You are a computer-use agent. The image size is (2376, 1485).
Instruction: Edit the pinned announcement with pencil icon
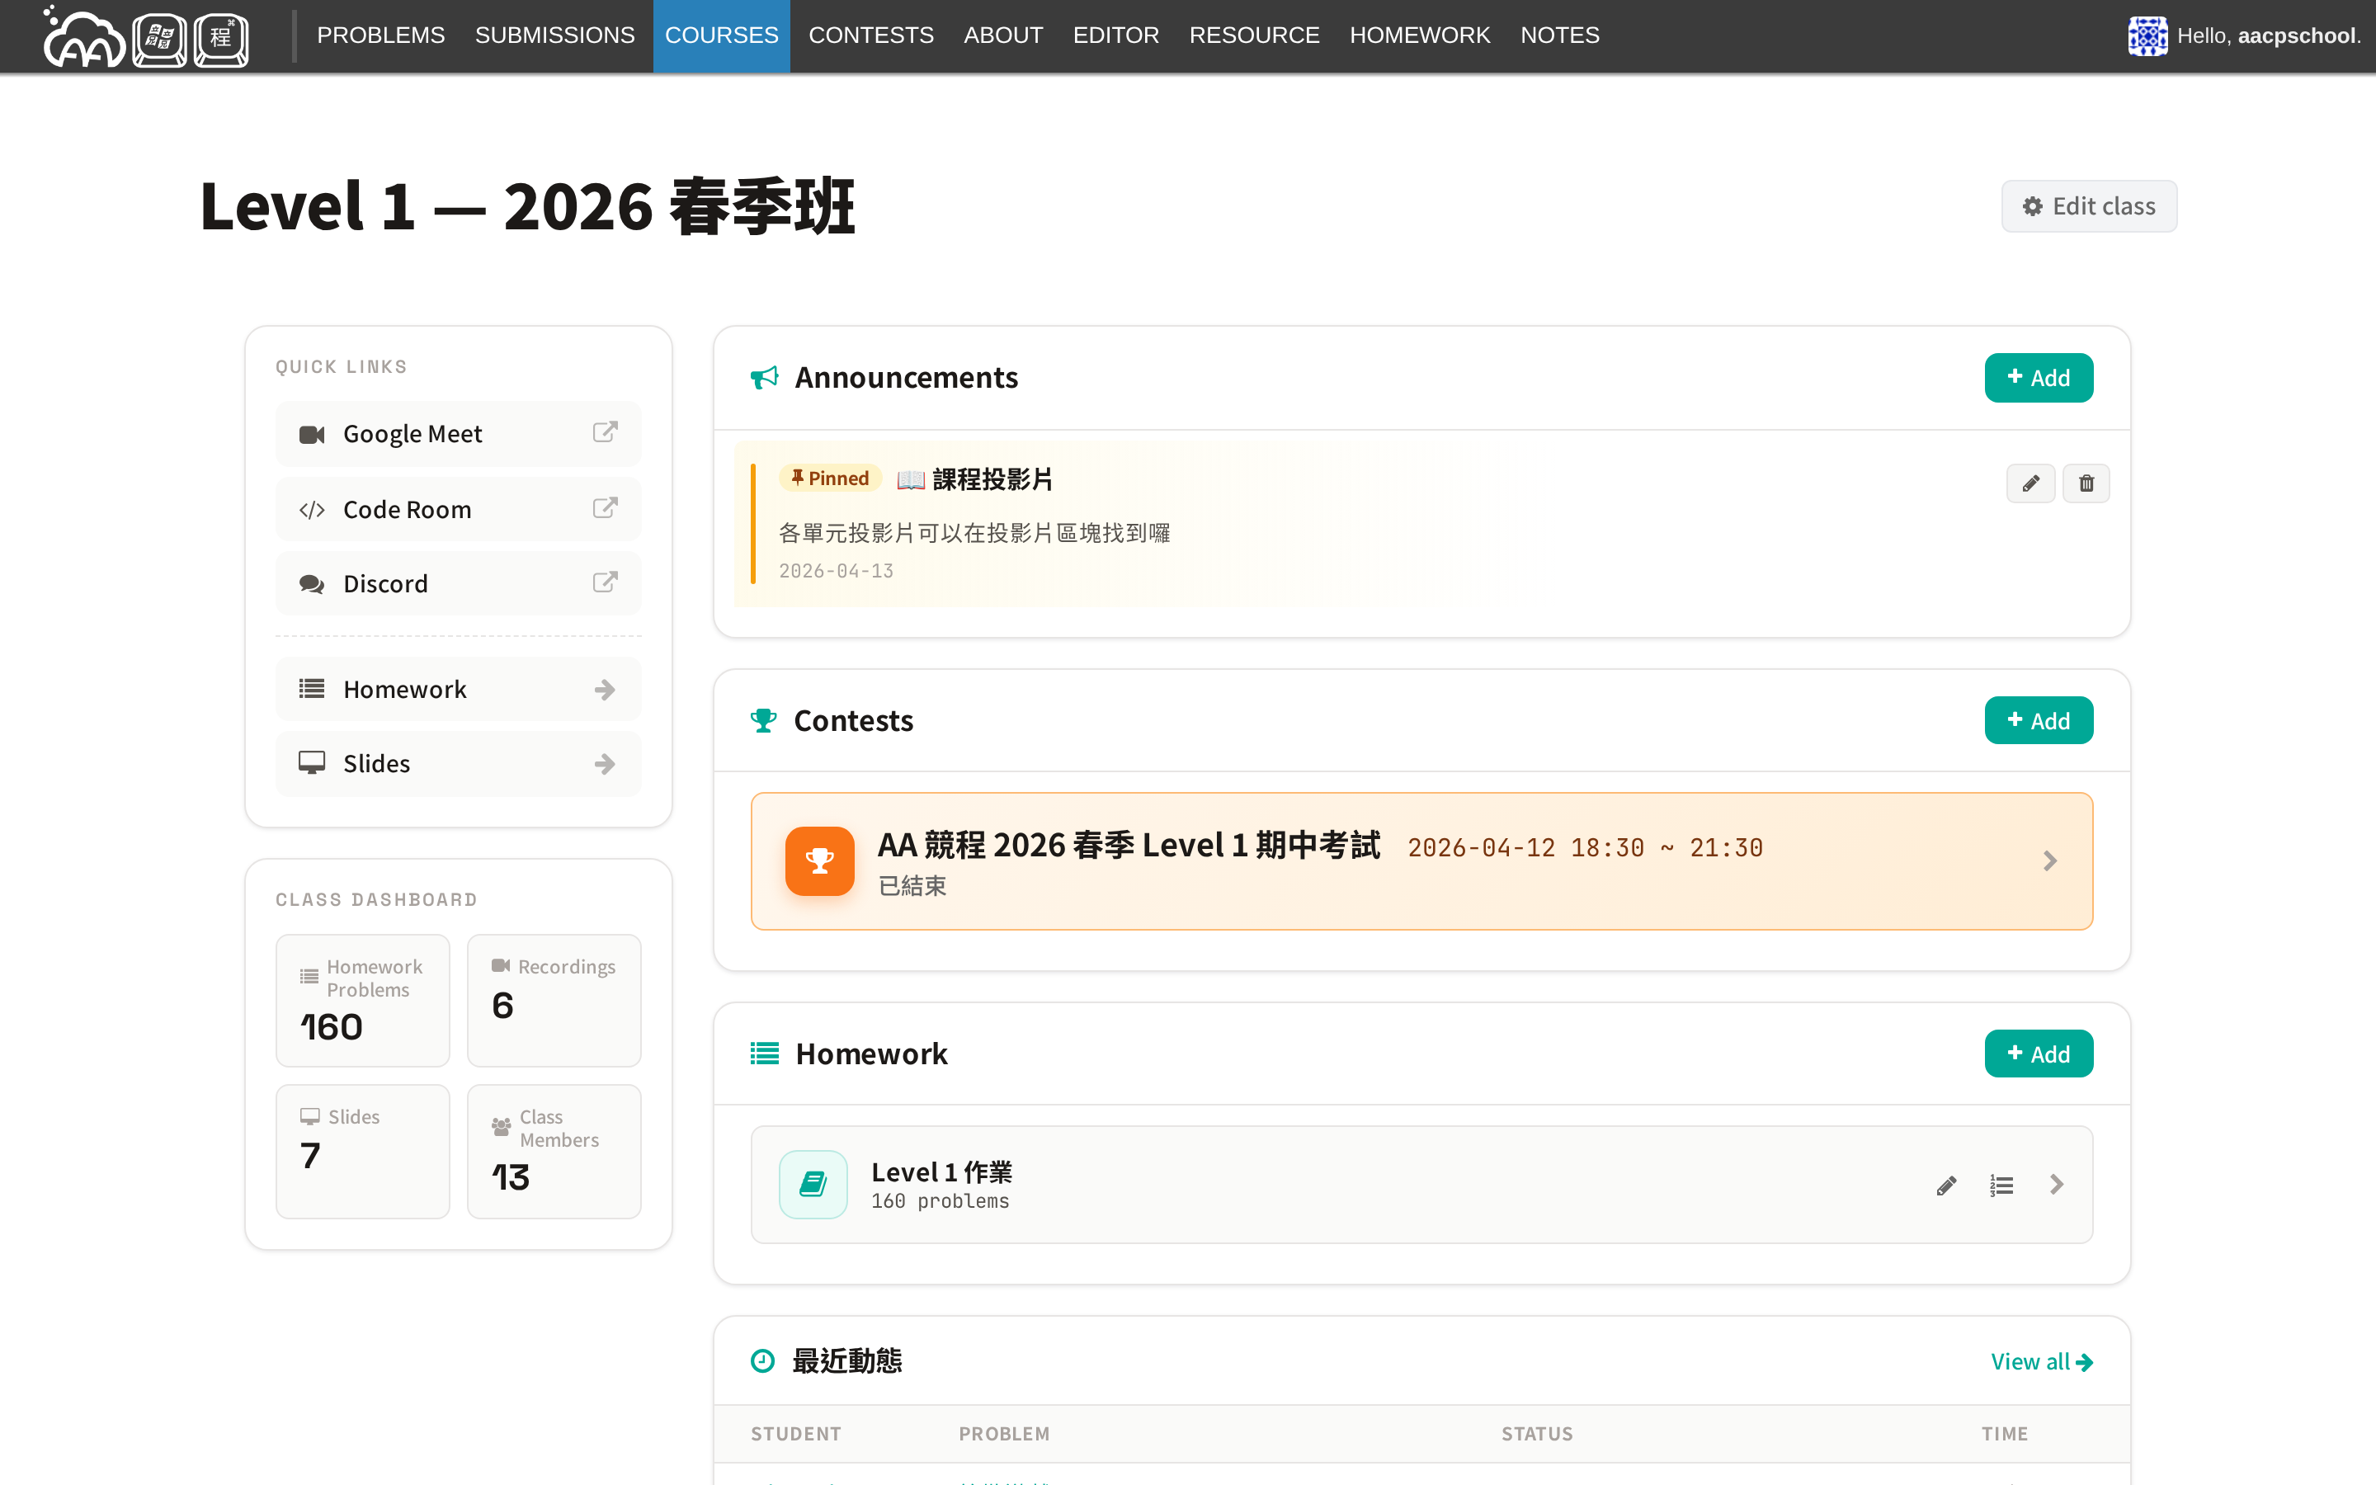pos(2030,483)
